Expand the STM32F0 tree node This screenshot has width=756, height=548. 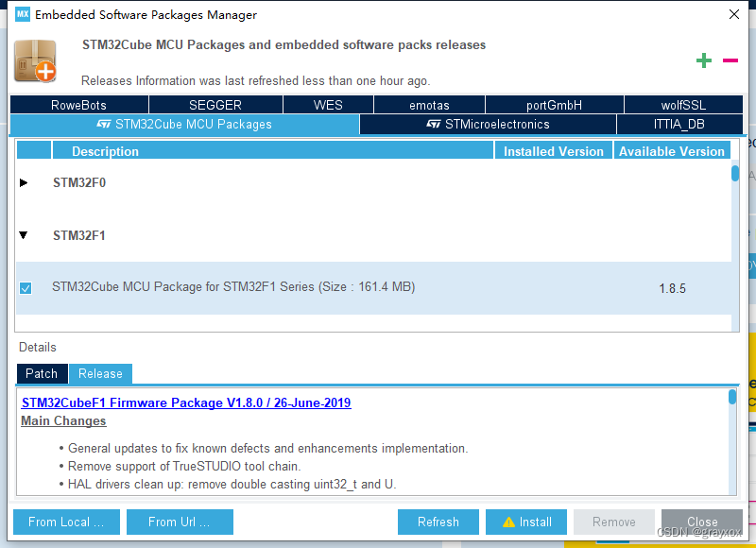click(24, 182)
